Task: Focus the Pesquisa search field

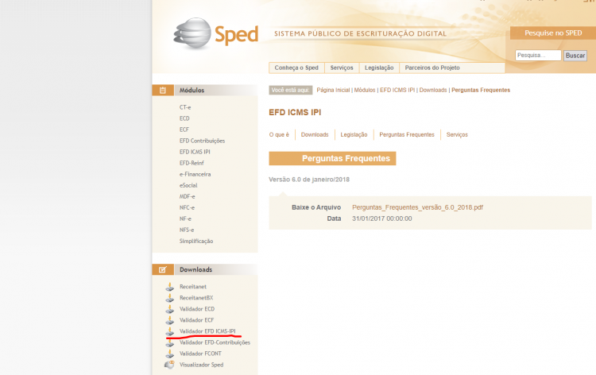Action: tap(538, 56)
